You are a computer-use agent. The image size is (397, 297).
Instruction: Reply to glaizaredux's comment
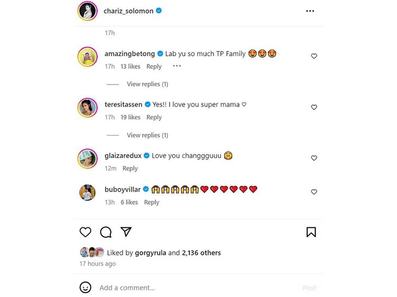pyautogui.click(x=130, y=168)
